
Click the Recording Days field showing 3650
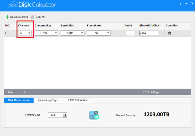(56, 115)
